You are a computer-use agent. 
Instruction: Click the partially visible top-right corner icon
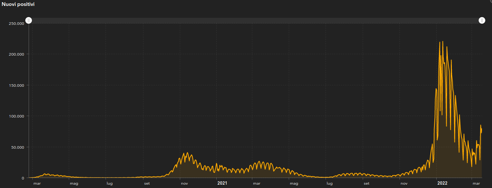[x=490, y=1]
